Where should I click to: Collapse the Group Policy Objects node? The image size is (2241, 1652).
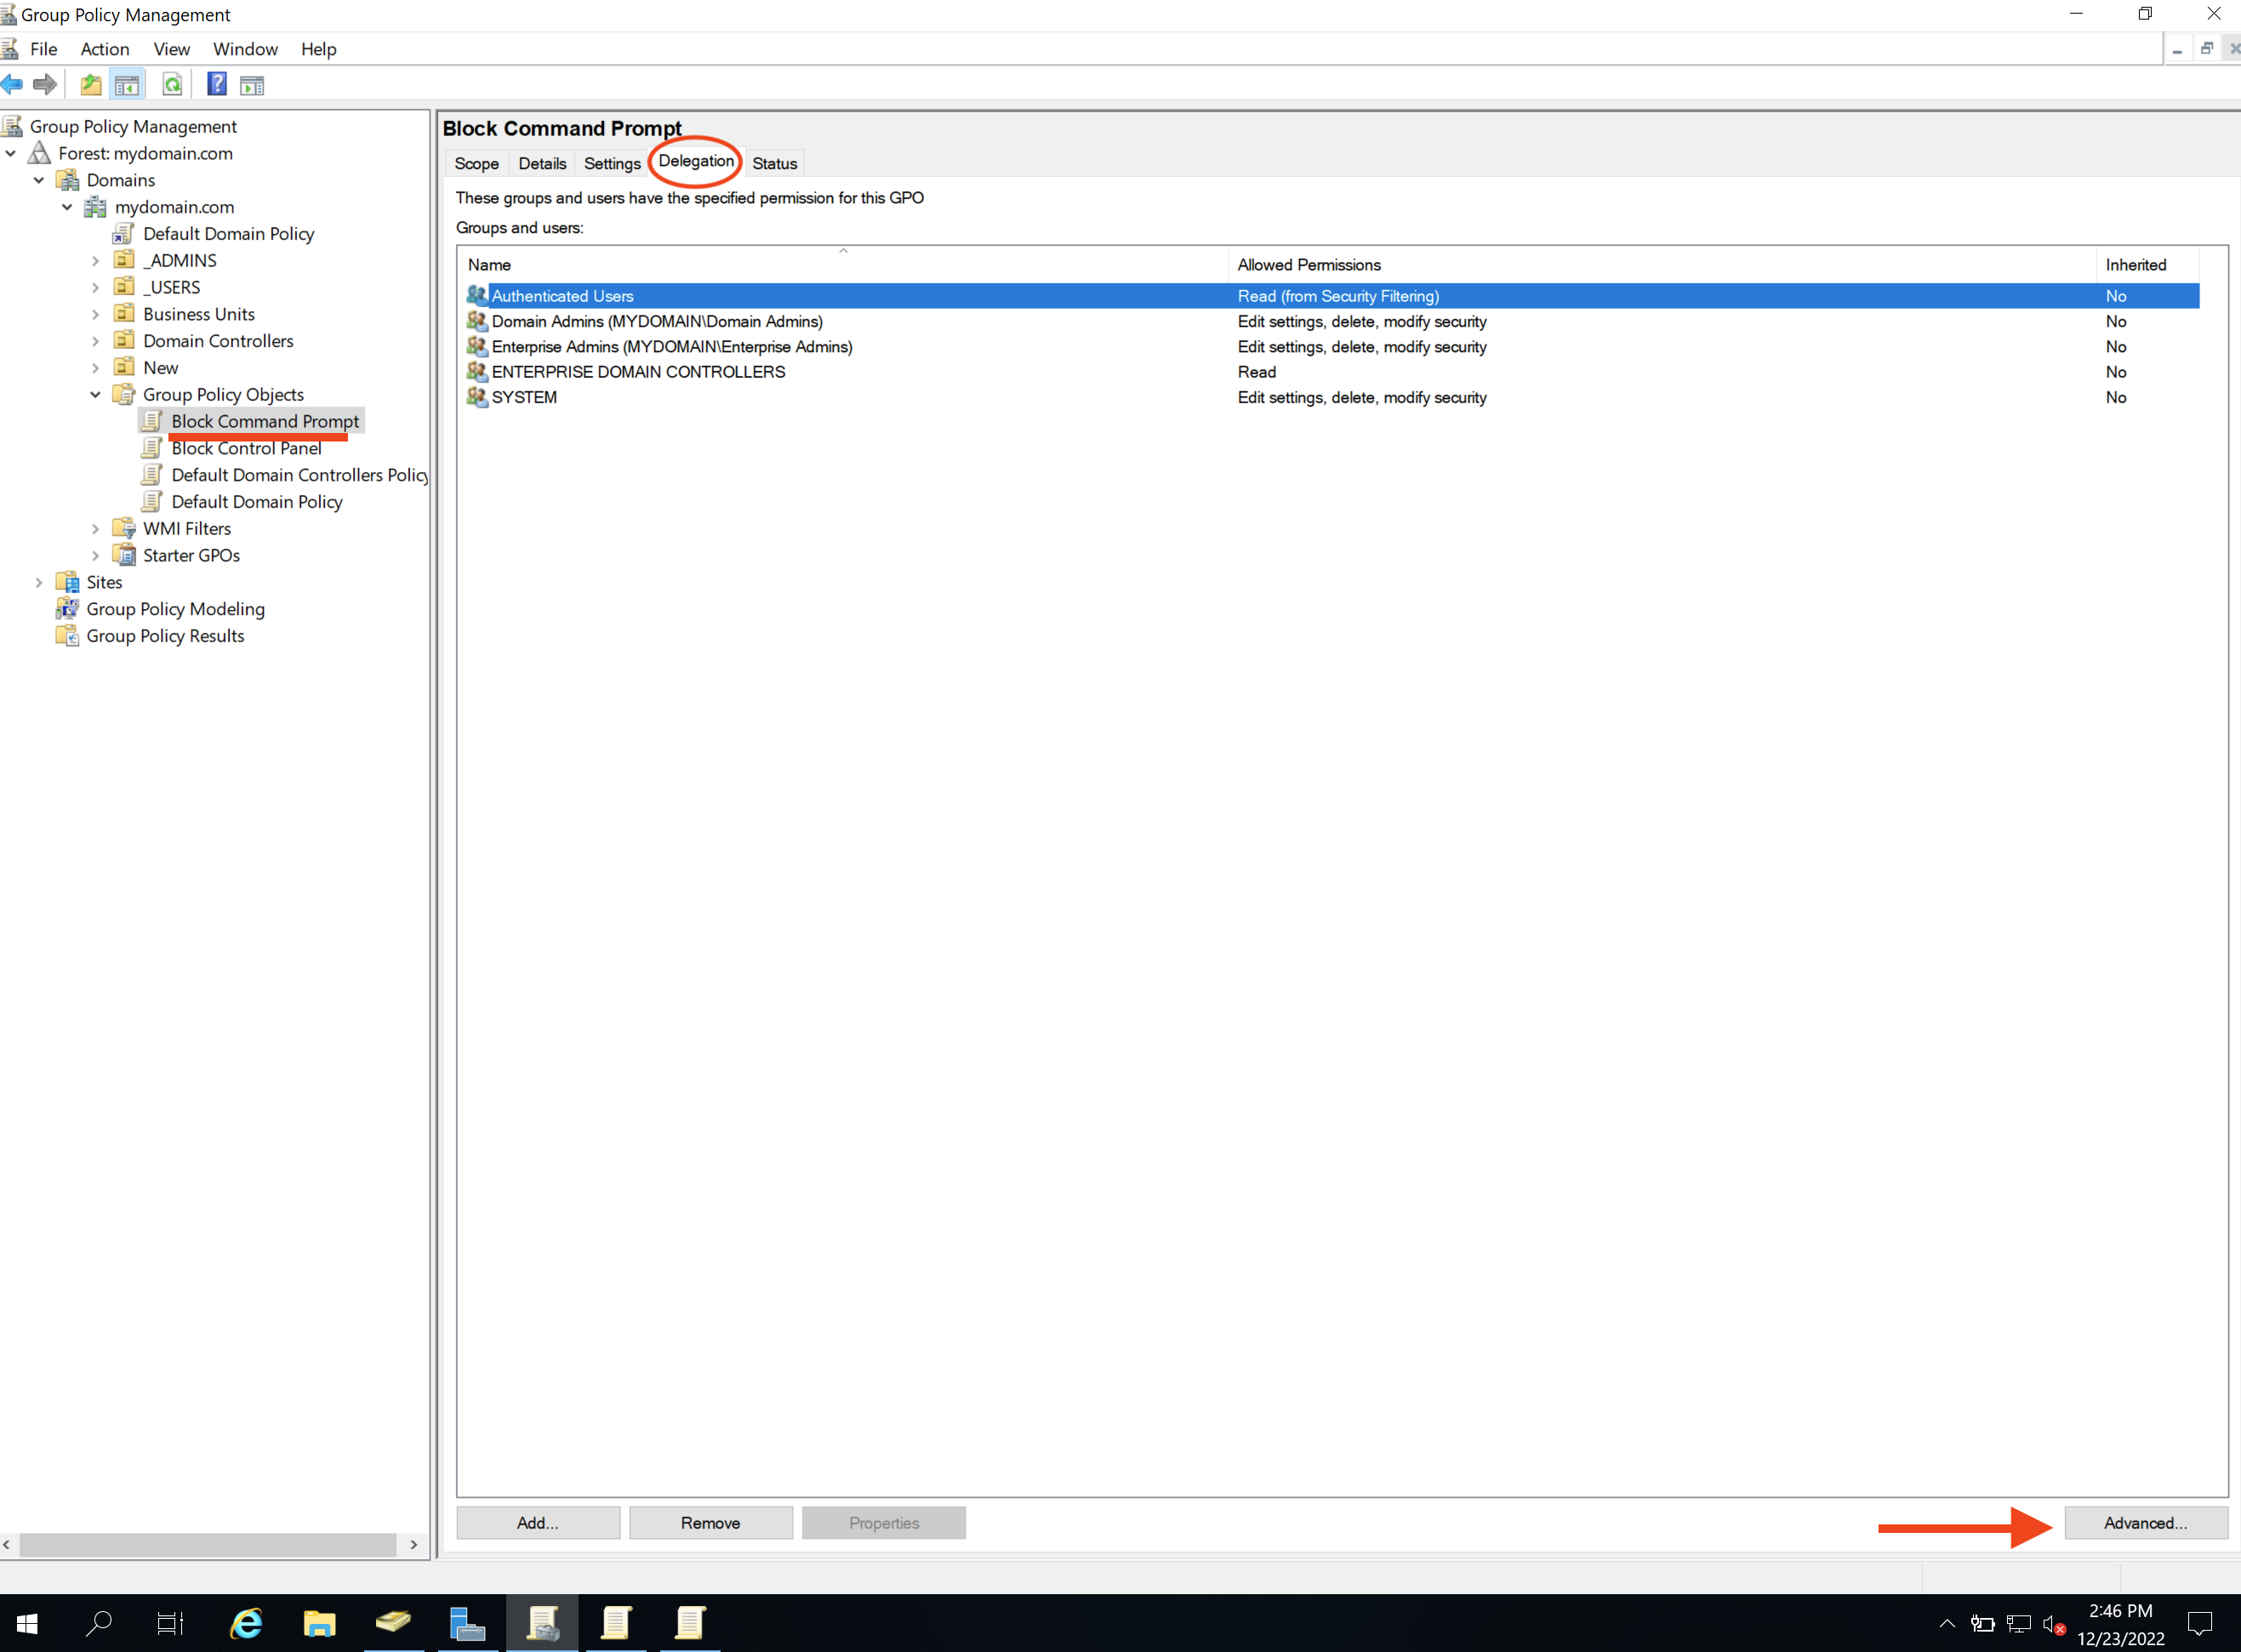(96, 394)
